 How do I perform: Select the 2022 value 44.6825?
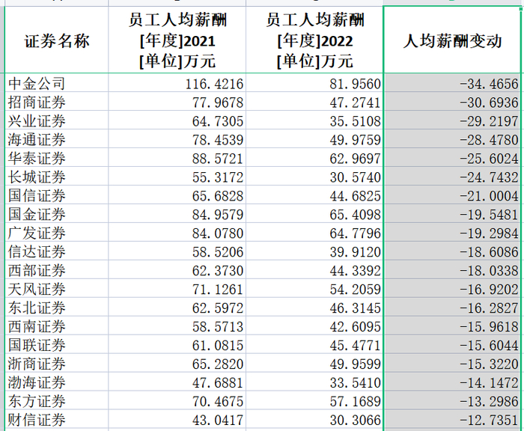pos(314,195)
